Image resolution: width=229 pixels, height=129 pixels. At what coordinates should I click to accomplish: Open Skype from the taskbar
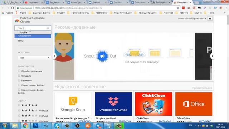[57, 126]
